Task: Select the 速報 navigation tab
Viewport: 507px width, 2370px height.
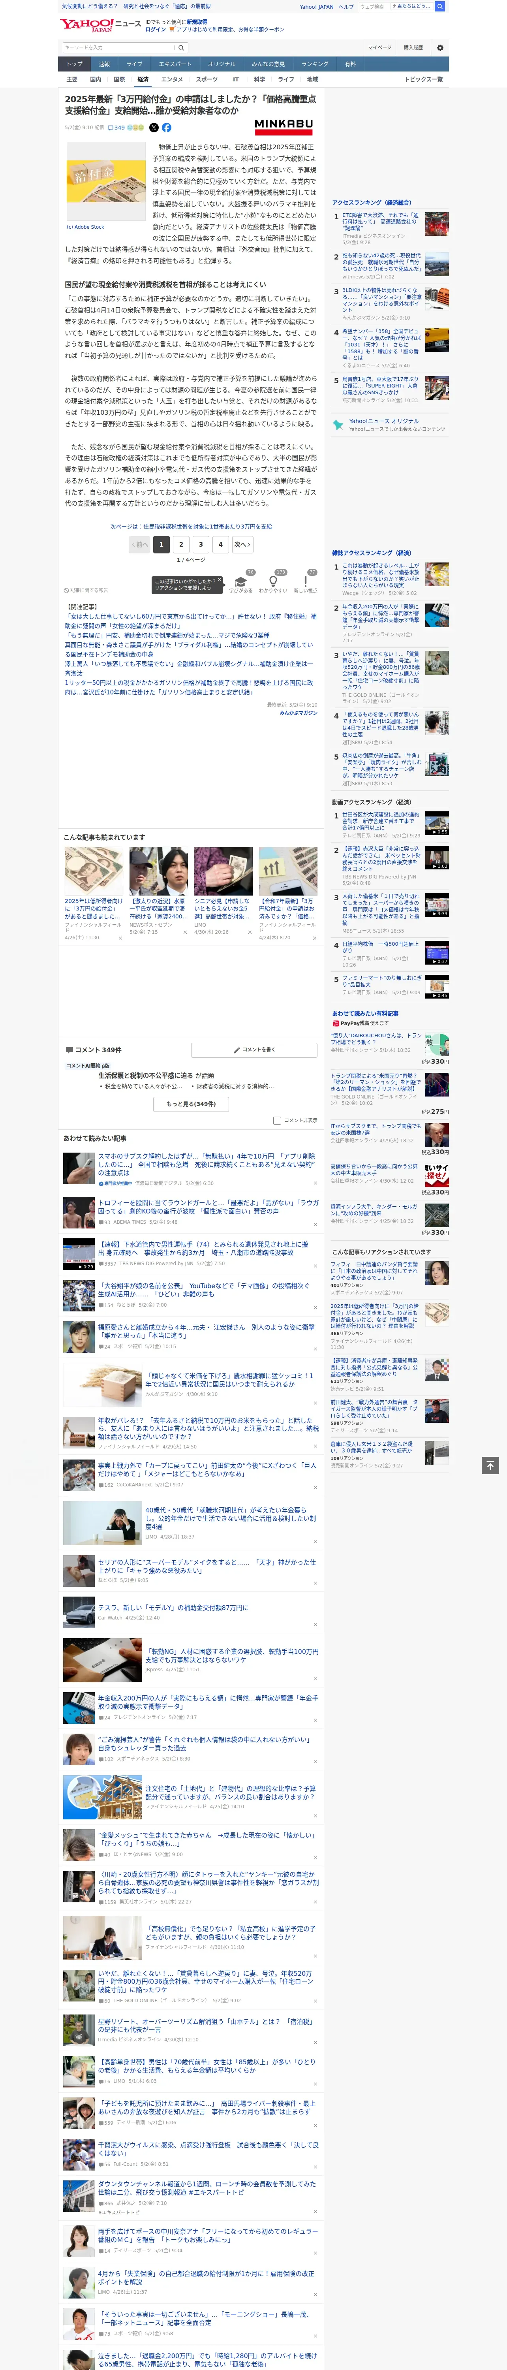Action: tap(104, 64)
